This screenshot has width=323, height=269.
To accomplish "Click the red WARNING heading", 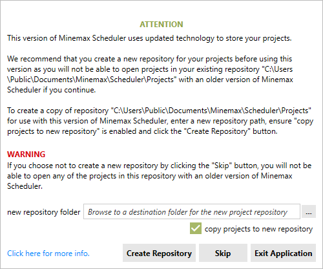I will click(x=26, y=155).
